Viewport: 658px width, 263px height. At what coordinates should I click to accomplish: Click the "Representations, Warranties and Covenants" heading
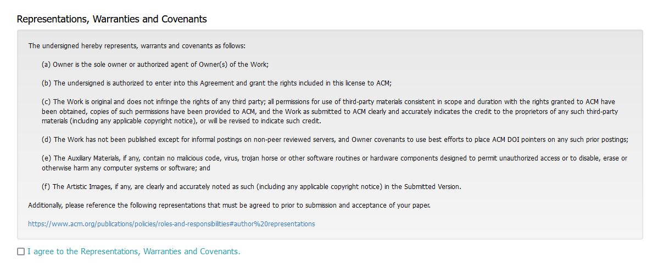111,19
